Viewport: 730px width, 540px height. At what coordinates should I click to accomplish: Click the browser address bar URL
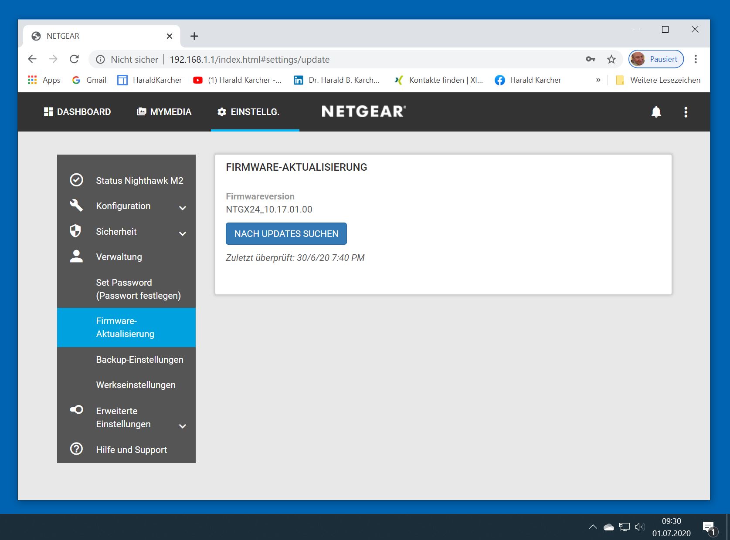point(249,60)
